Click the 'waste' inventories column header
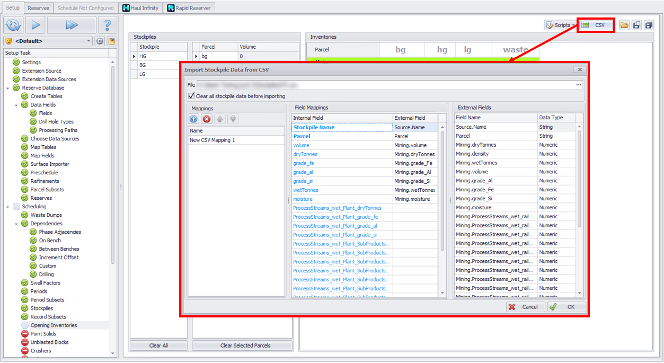 click(x=515, y=49)
